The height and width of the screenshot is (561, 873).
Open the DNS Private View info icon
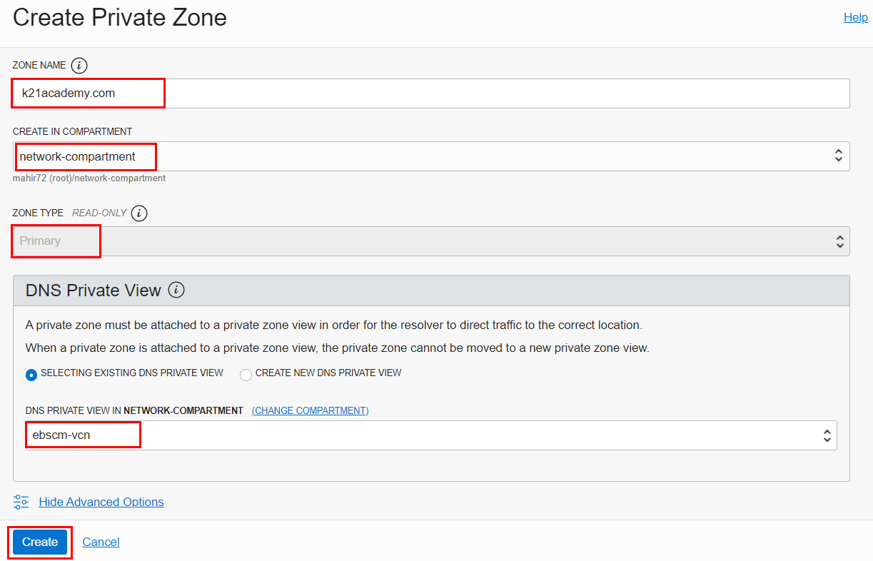pyautogui.click(x=176, y=290)
